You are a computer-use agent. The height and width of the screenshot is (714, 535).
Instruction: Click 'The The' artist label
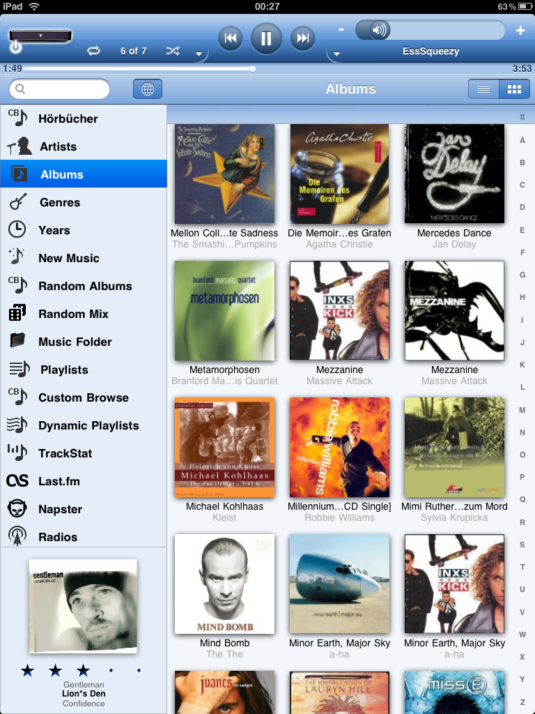[224, 654]
